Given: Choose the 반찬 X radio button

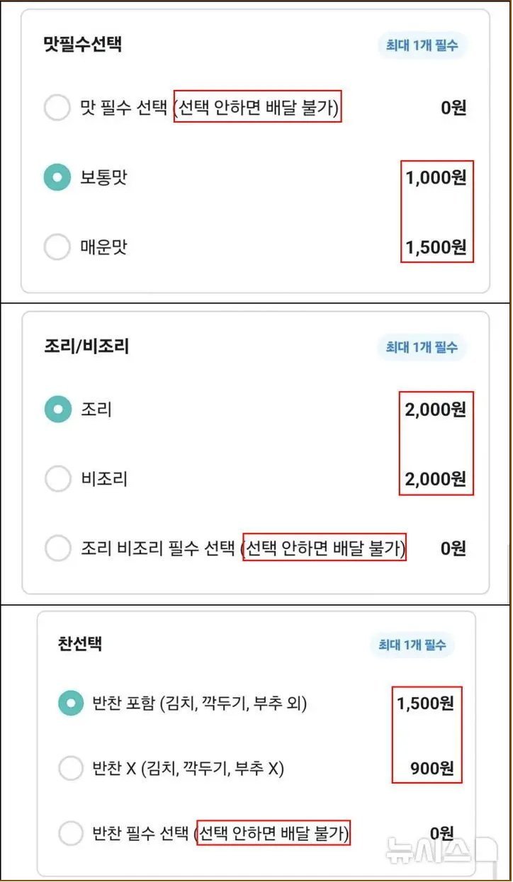Looking at the screenshot, I should pyautogui.click(x=71, y=768).
